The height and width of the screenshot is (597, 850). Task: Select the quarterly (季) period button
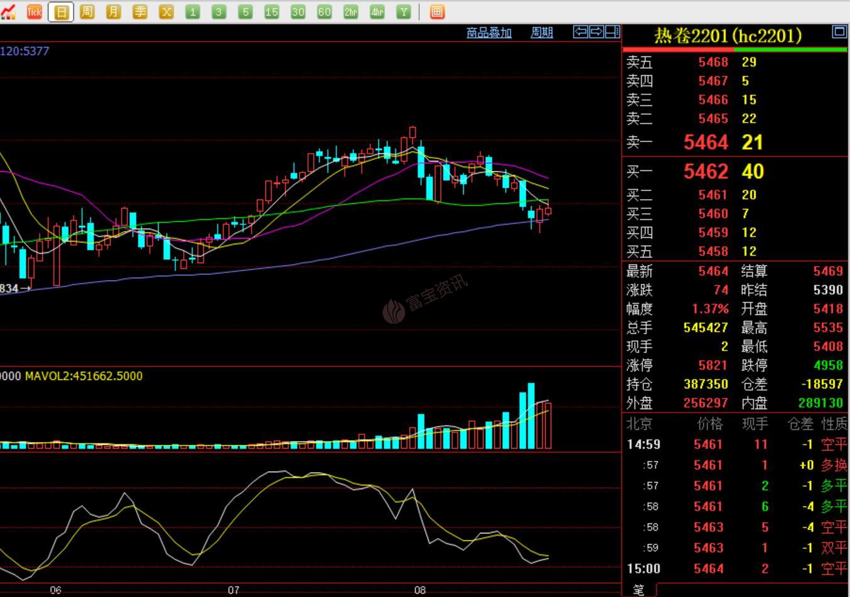140,11
